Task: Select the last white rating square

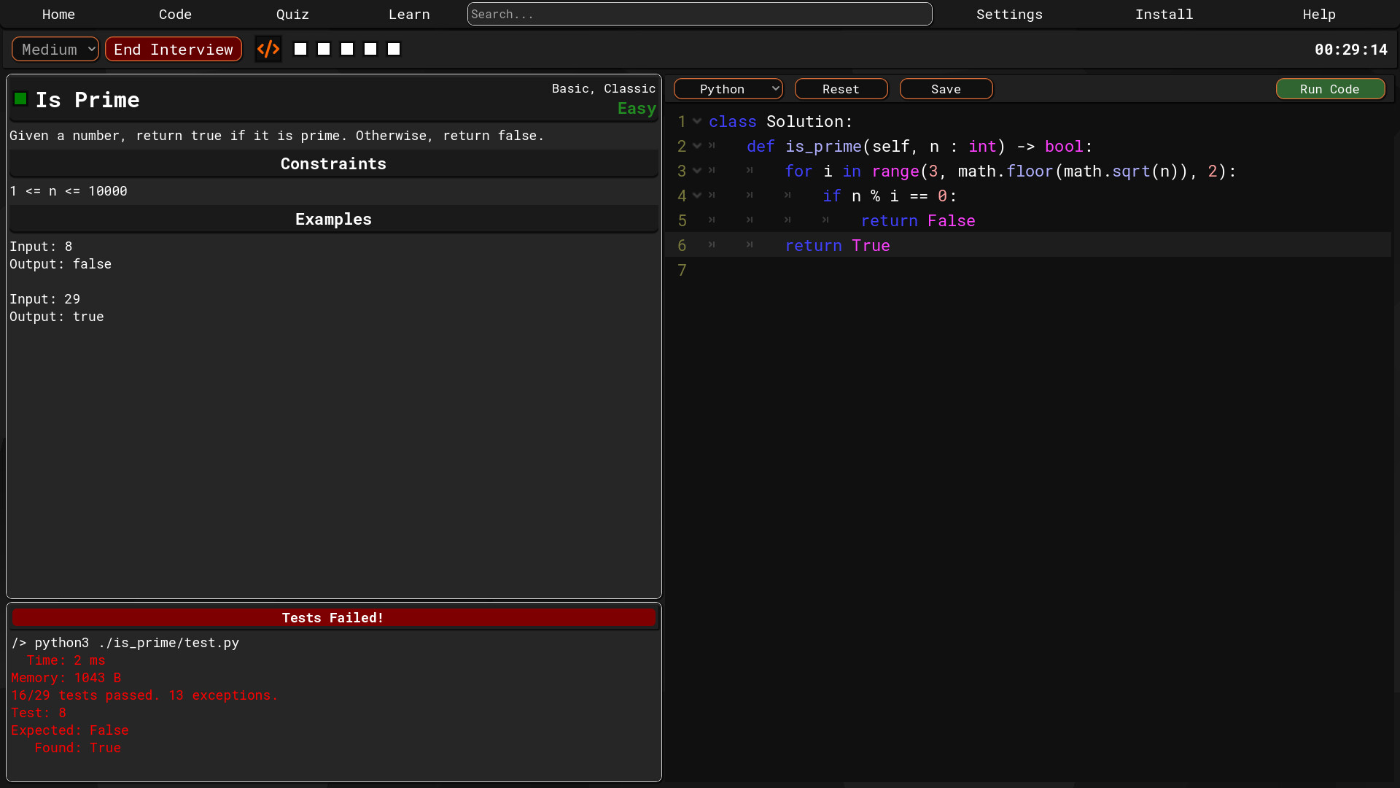Action: pyautogui.click(x=393, y=49)
